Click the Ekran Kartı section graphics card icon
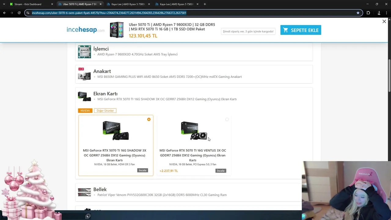This screenshot has width=391, height=220. coord(84,96)
